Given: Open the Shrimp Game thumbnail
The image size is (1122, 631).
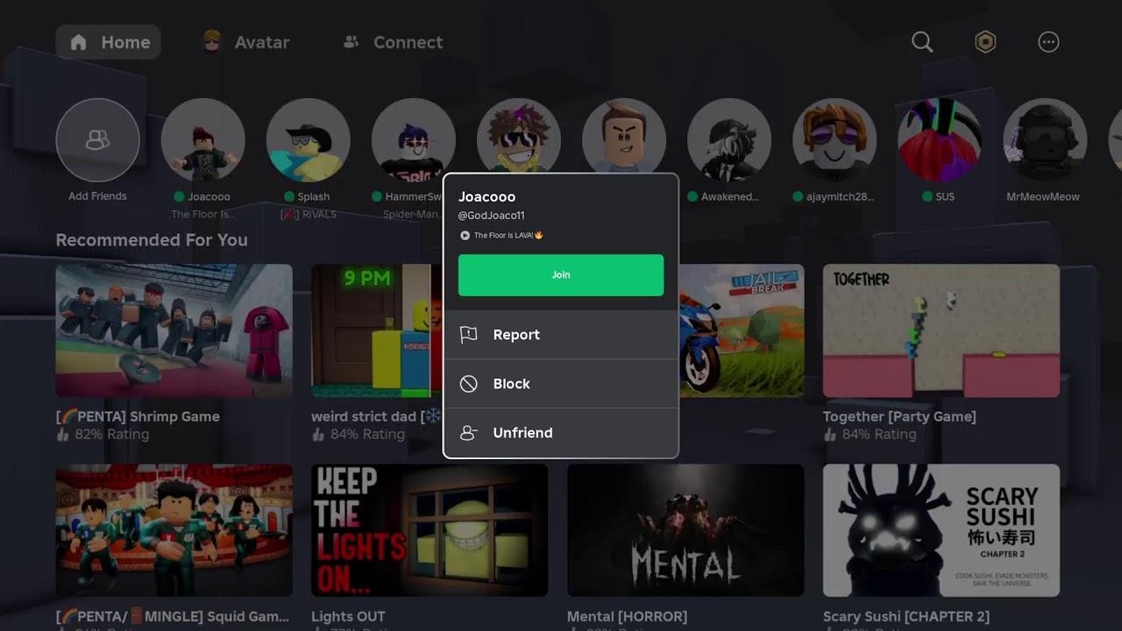Looking at the screenshot, I should click(174, 330).
